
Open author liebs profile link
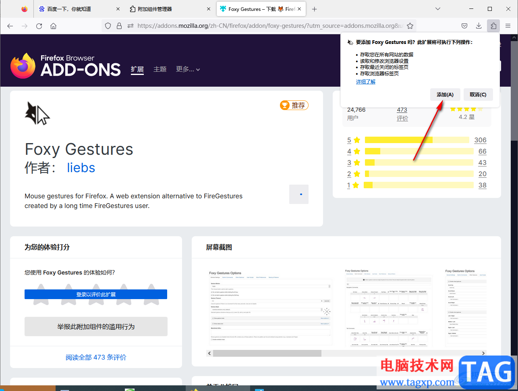(x=81, y=168)
